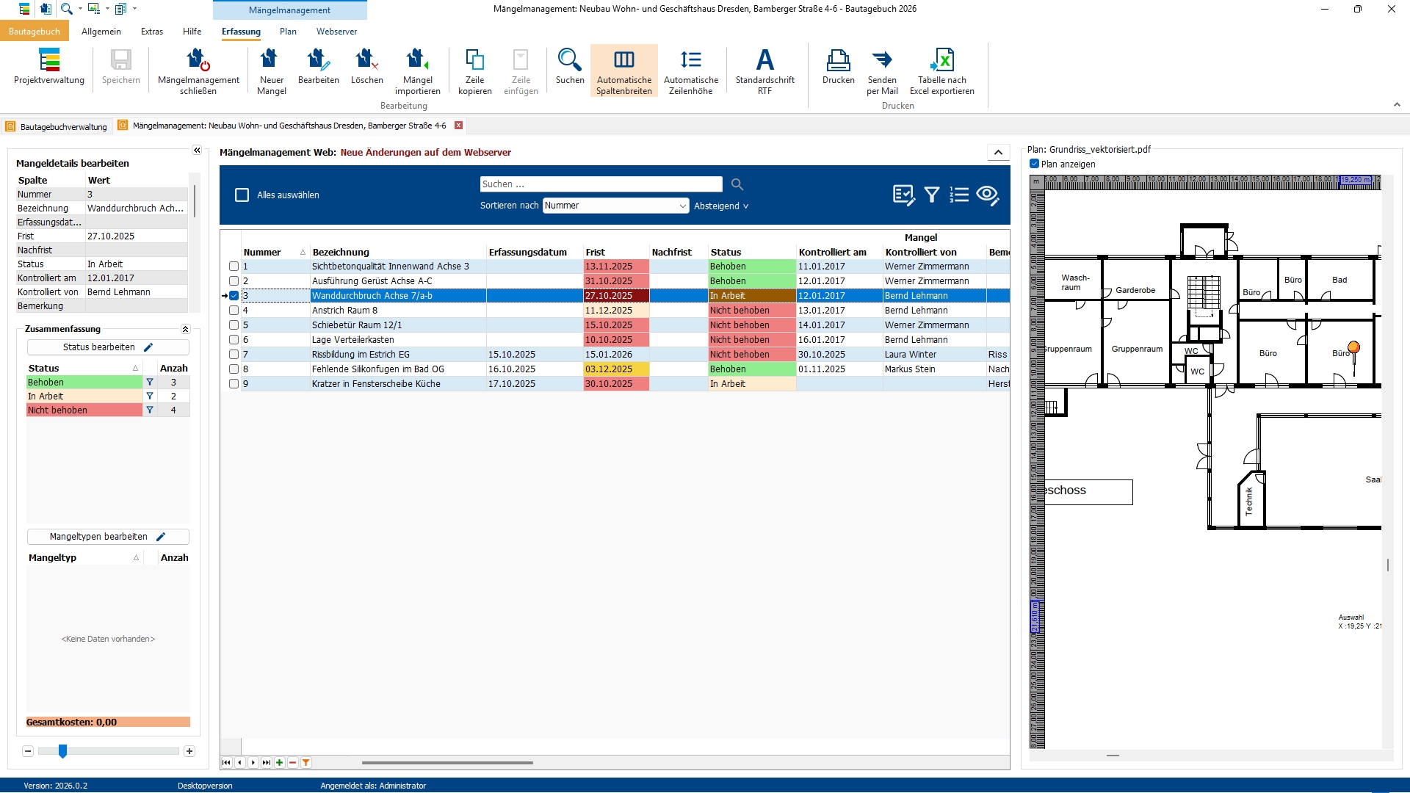Open the Sortieren nach Nummer dropdown
The image size is (1410, 793).
pyautogui.click(x=682, y=206)
